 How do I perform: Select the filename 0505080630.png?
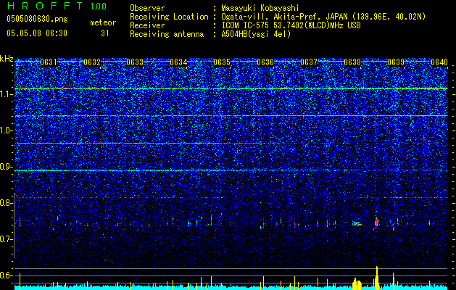coord(37,20)
